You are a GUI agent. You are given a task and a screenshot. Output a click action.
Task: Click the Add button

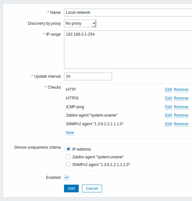coord(71,188)
